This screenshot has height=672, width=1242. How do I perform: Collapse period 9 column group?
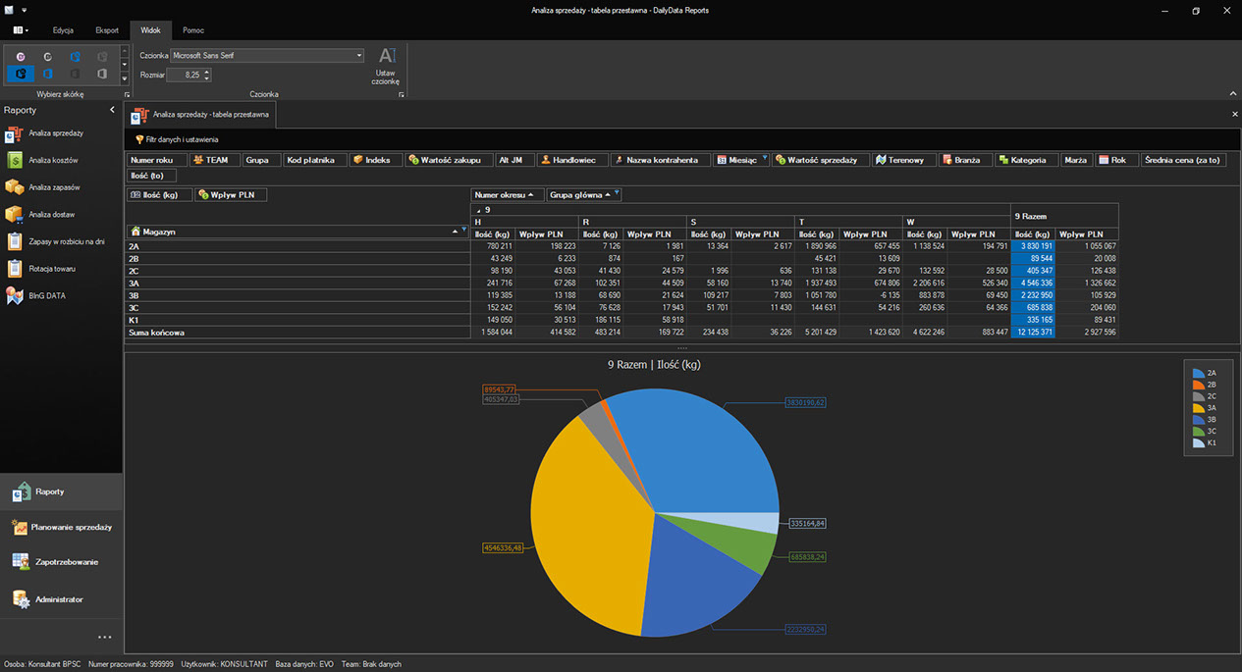click(x=478, y=210)
